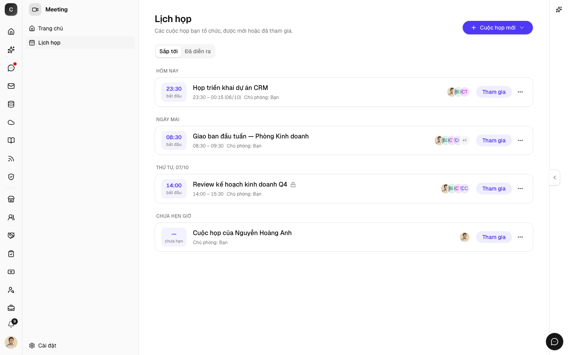
Task: Open the cloud storage icon
Action: pos(11,122)
